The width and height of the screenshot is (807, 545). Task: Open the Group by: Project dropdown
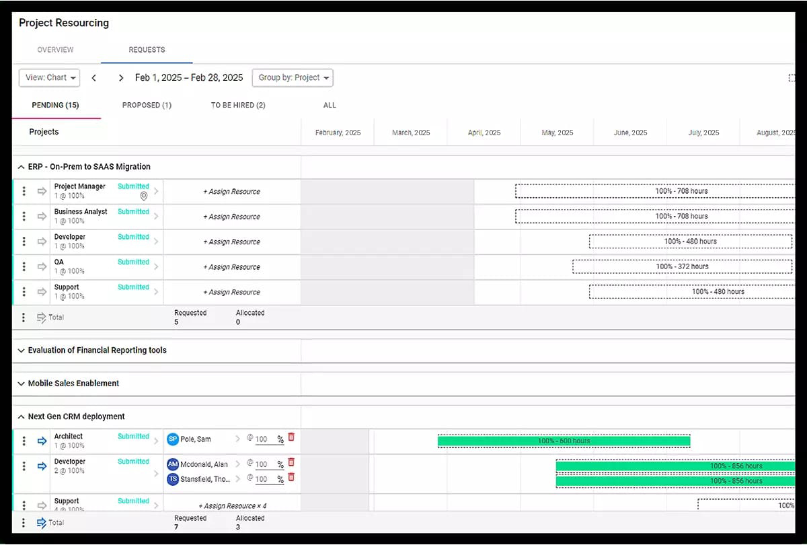coord(292,77)
